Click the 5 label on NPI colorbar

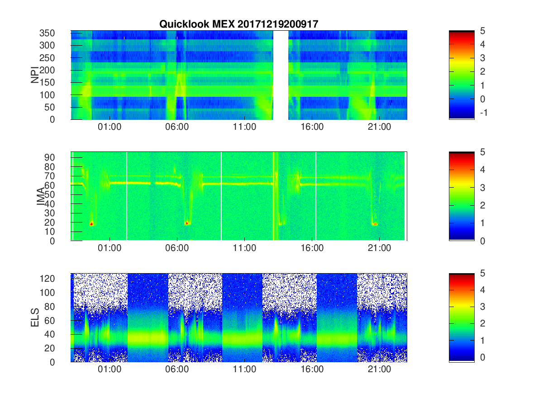point(482,31)
